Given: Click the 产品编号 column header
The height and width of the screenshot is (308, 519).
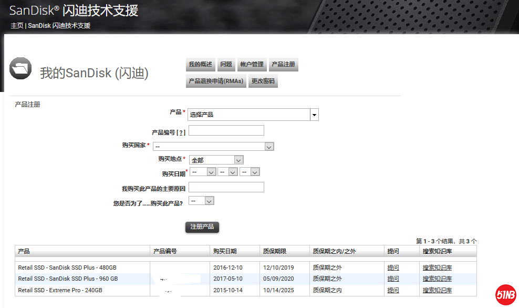Looking at the screenshot, I should [180, 251].
